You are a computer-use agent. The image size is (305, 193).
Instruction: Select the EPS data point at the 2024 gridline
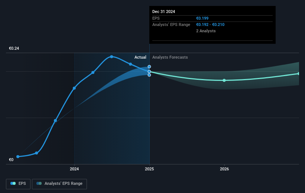(x=74, y=88)
